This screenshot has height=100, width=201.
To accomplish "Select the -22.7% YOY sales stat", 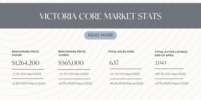I will tap(125, 74).
